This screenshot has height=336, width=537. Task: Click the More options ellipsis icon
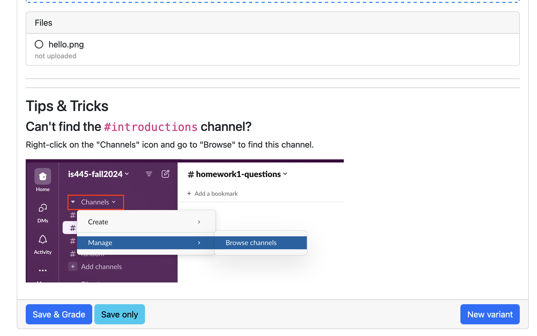pyautogui.click(x=42, y=270)
